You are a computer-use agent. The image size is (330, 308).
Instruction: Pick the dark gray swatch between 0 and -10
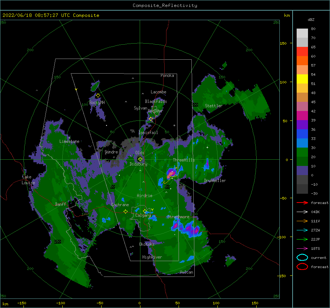[x=302, y=180]
